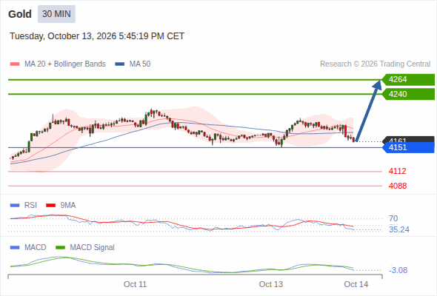The image size is (437, 296).
Task: Click the MA 50 blue legend swatch
Action: point(120,64)
